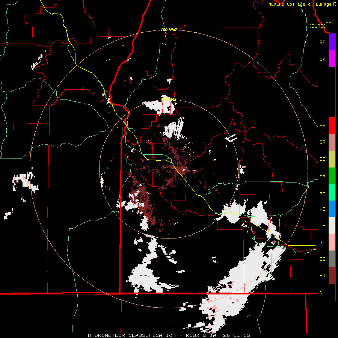Click the magenta UK legend color swatch

(332, 59)
